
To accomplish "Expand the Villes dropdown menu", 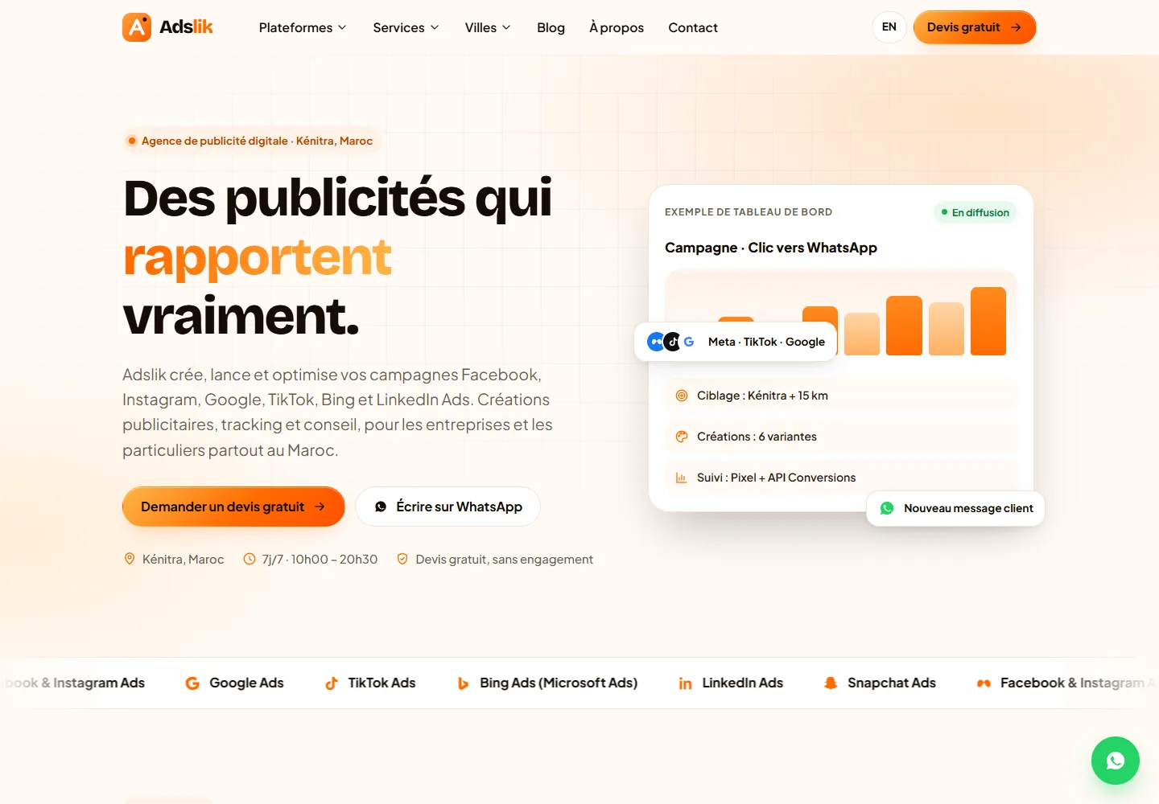I will [488, 27].
